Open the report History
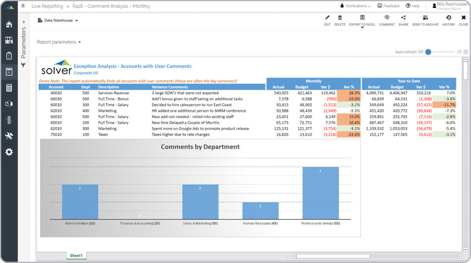This screenshot has height=263, width=471. tap(448, 18)
